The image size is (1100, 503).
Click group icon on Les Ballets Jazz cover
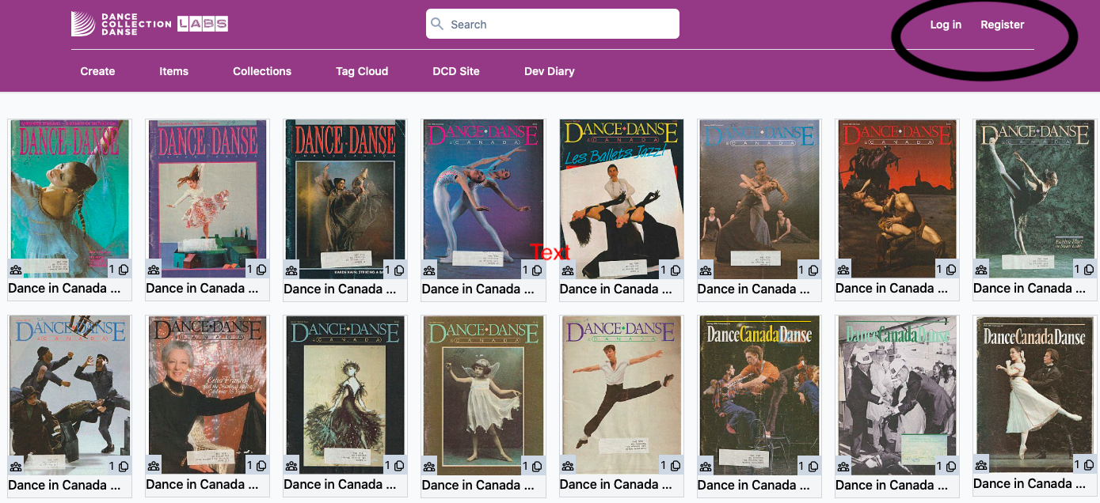[567, 270]
